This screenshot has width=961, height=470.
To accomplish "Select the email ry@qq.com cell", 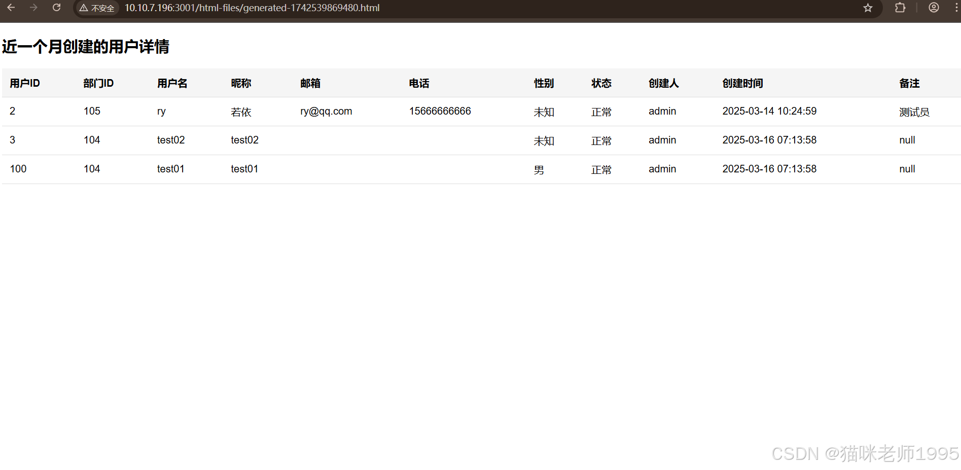I will tap(326, 111).
